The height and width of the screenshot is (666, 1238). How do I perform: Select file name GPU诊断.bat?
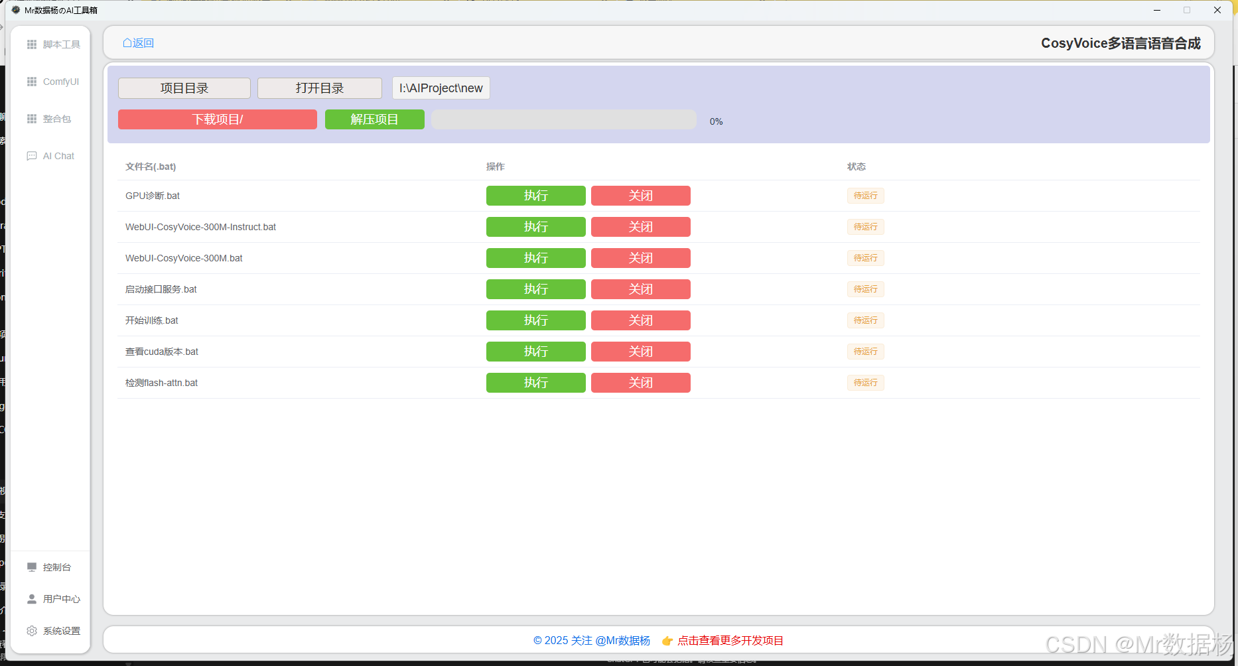pos(153,196)
